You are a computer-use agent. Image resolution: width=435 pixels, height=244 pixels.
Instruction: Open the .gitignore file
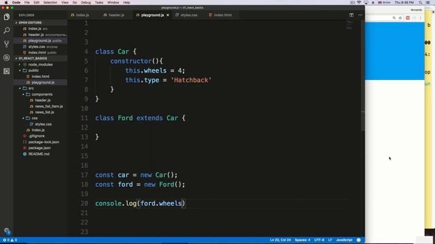(36, 136)
